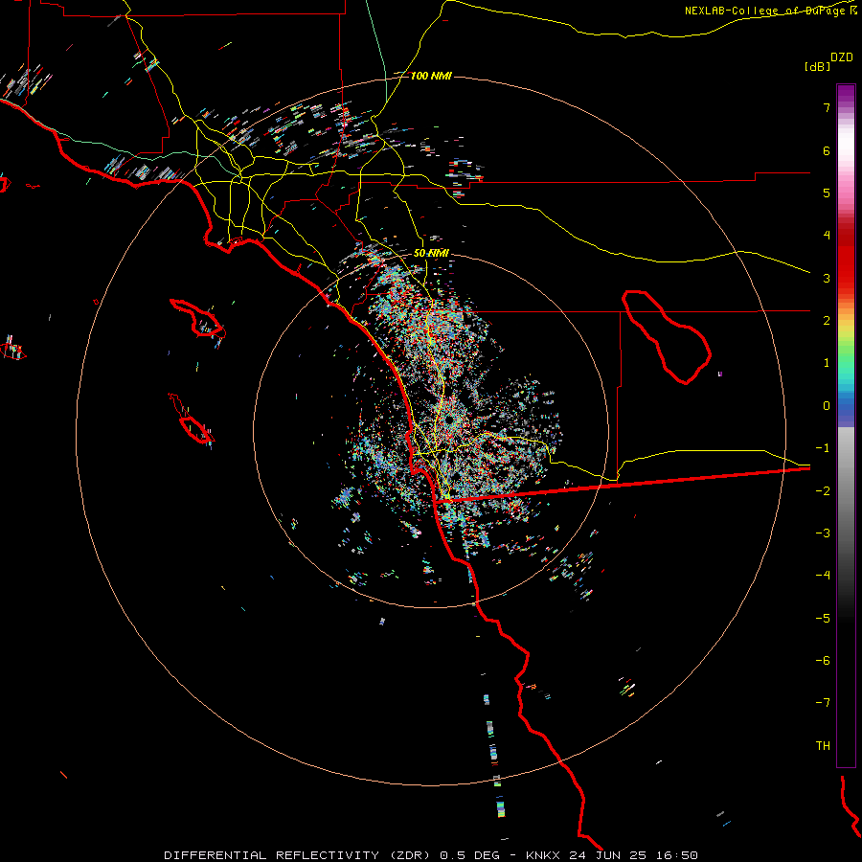Image resolution: width=862 pixels, height=862 pixels.
Task: Click the colorbar tick label "1"
Action: pyautogui.click(x=827, y=363)
